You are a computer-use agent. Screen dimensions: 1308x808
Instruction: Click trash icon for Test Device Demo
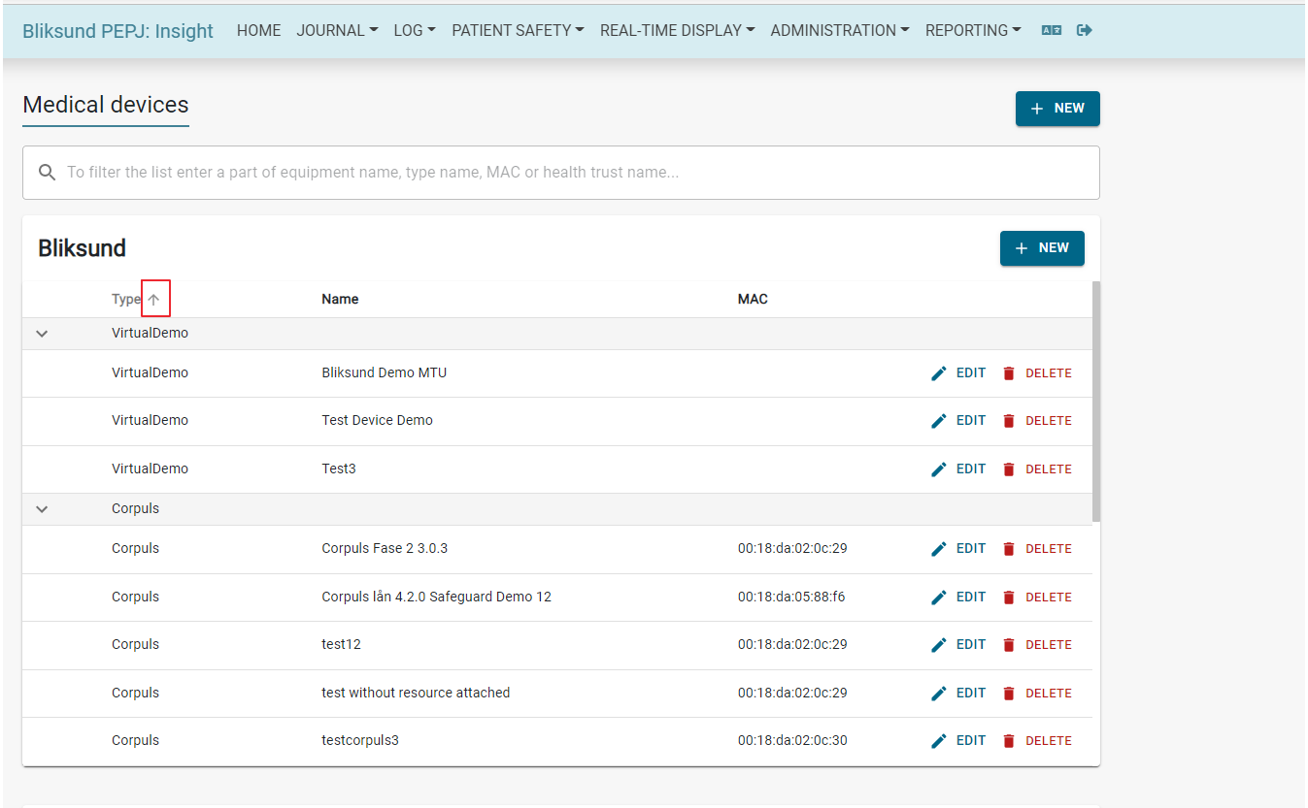coord(1008,421)
